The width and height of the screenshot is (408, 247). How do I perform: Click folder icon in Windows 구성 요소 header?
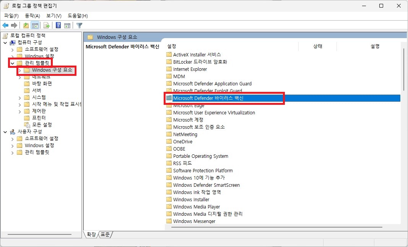tap(90, 37)
